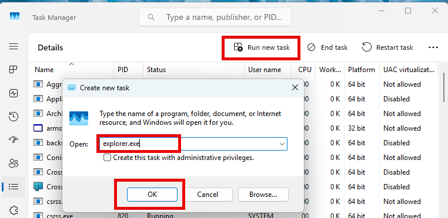Expand the Open combo box dropdown arrow

[282, 144]
